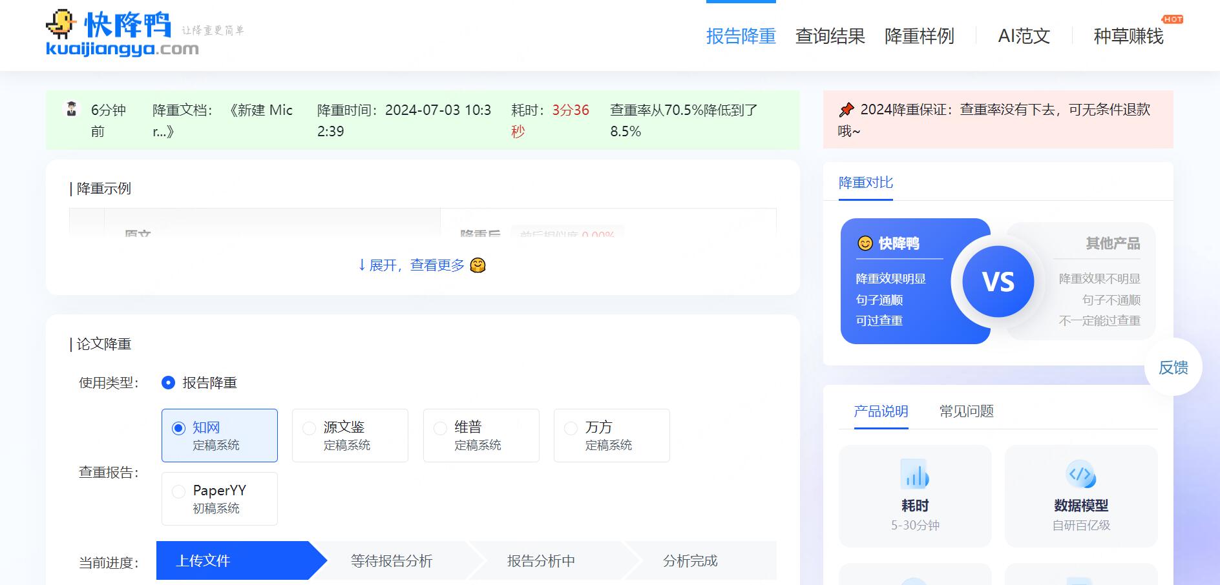Screen dimensions: 1220x585
Task: Click the HOT badge above 种草赚钱
Action: [x=1172, y=19]
